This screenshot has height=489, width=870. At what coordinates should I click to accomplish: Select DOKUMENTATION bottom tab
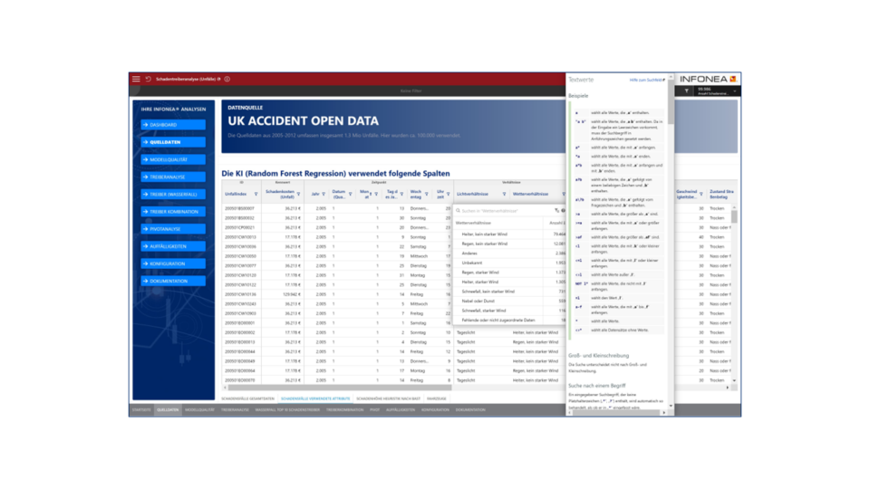[470, 410]
